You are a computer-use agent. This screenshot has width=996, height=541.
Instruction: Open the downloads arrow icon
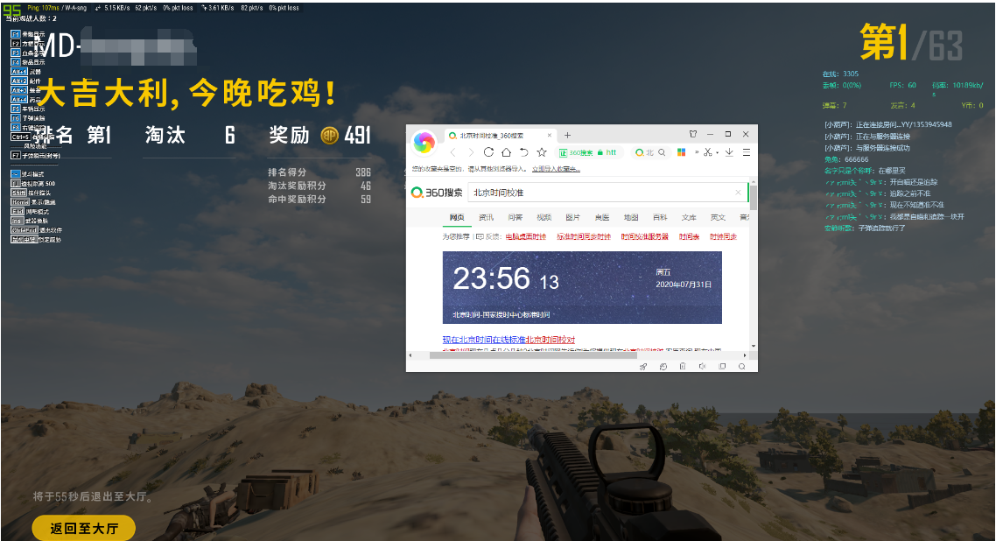pyautogui.click(x=729, y=152)
